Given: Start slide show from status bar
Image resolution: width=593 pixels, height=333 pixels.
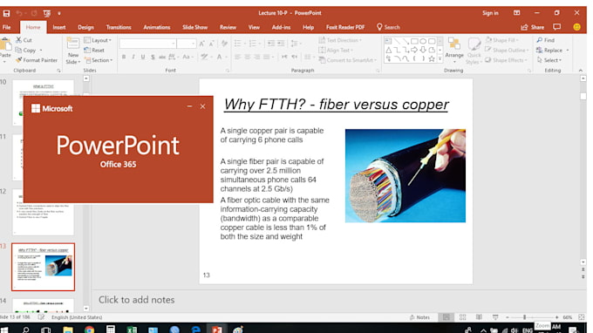Looking at the screenshot, I should [x=495, y=317].
